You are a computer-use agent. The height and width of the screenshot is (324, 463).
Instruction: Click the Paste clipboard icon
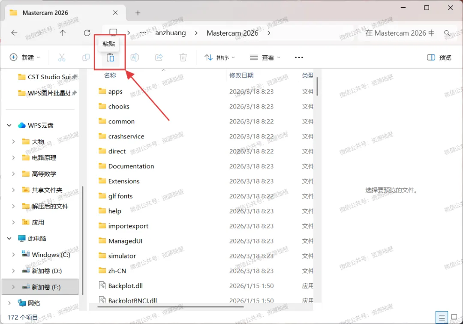pos(110,57)
